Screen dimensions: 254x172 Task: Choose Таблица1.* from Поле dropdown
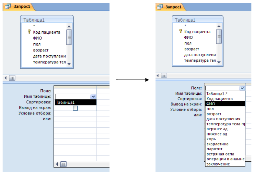[225, 94]
